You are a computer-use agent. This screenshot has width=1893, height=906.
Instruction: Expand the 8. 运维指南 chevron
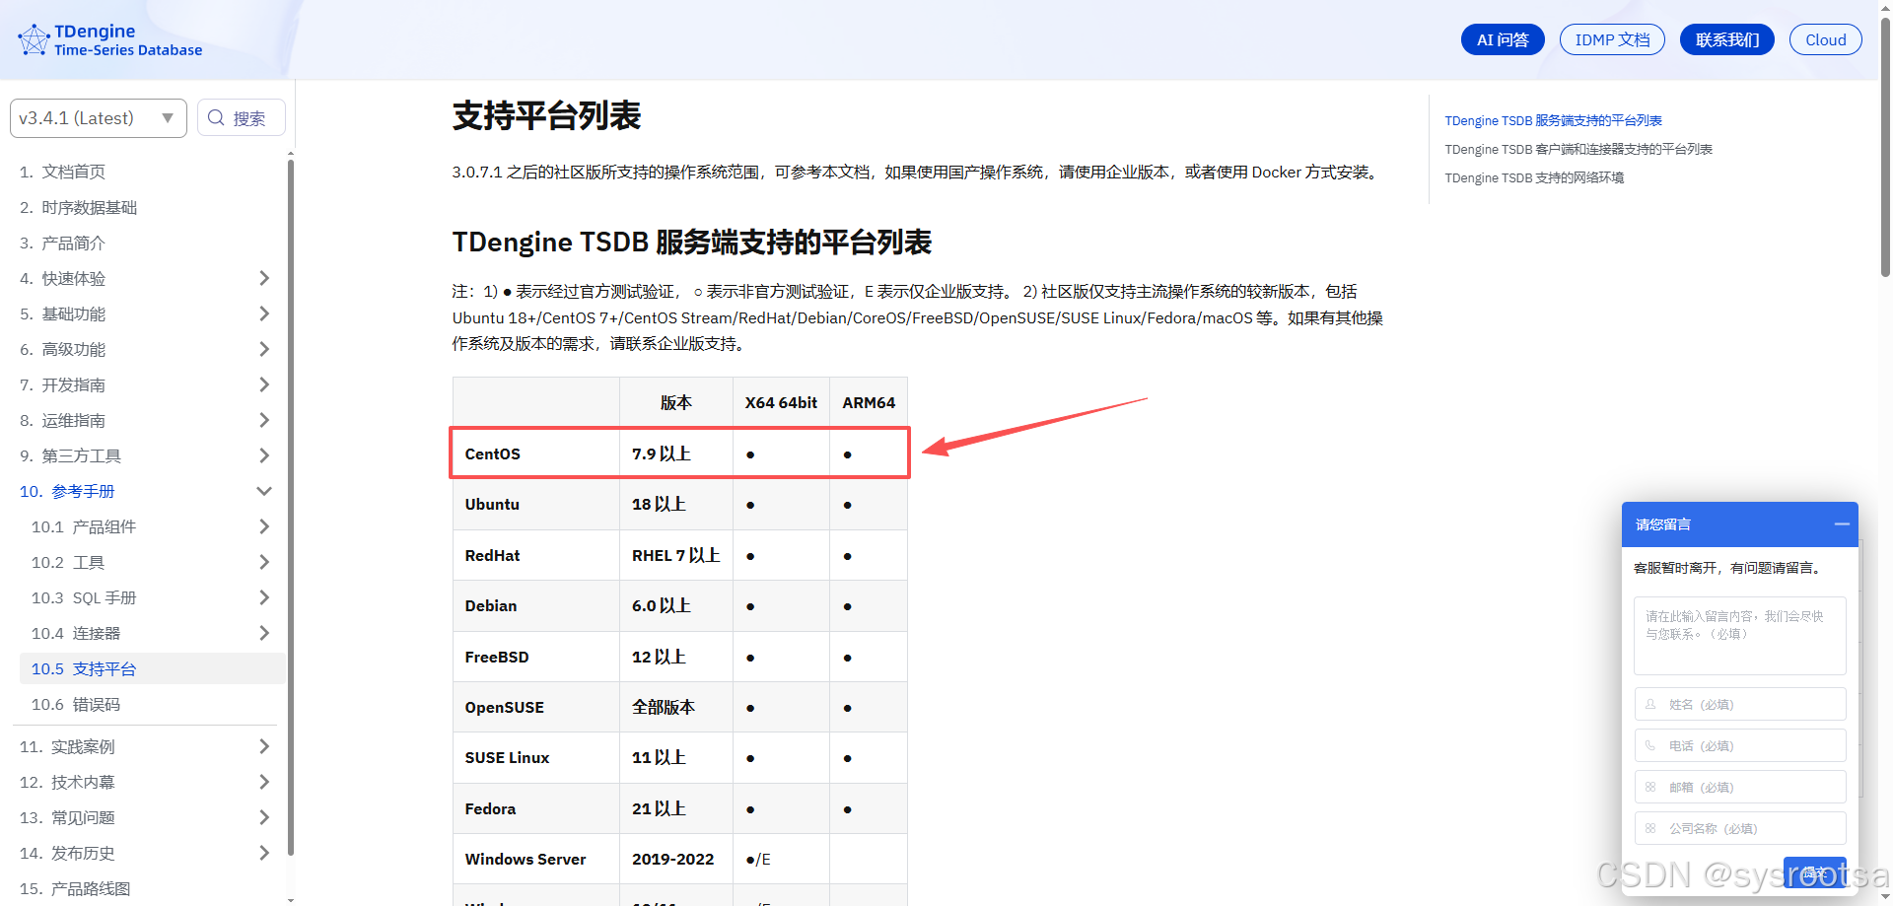(x=264, y=420)
